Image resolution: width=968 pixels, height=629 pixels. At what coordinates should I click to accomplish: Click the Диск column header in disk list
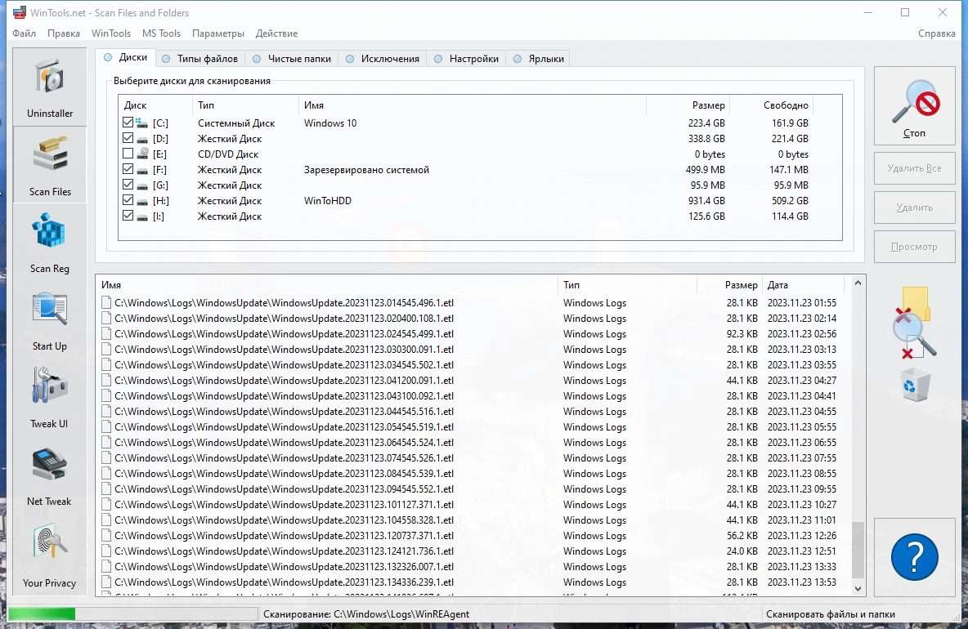click(x=155, y=105)
